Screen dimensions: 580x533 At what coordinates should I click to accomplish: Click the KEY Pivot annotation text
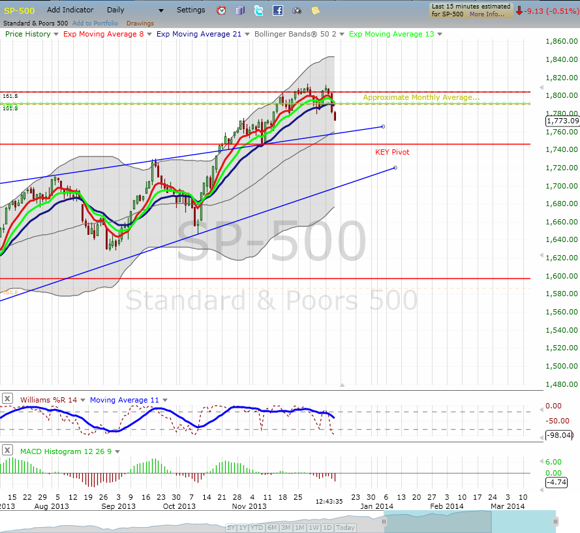[392, 152]
